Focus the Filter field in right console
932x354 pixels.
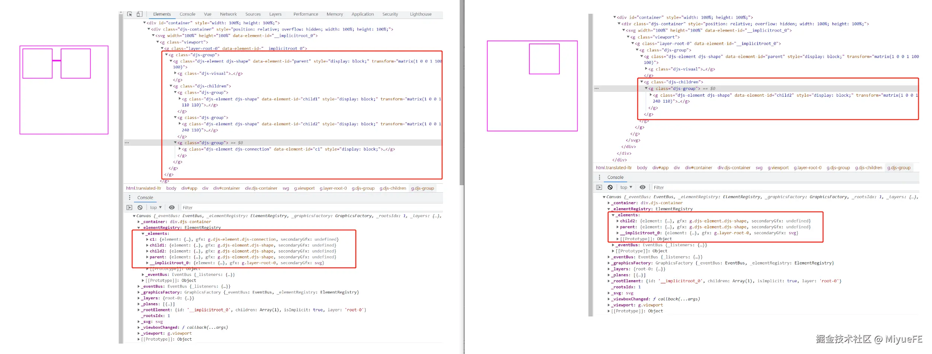[x=785, y=187]
